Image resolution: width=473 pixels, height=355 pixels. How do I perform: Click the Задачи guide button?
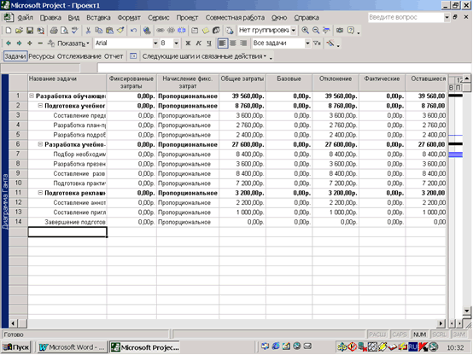15,56
